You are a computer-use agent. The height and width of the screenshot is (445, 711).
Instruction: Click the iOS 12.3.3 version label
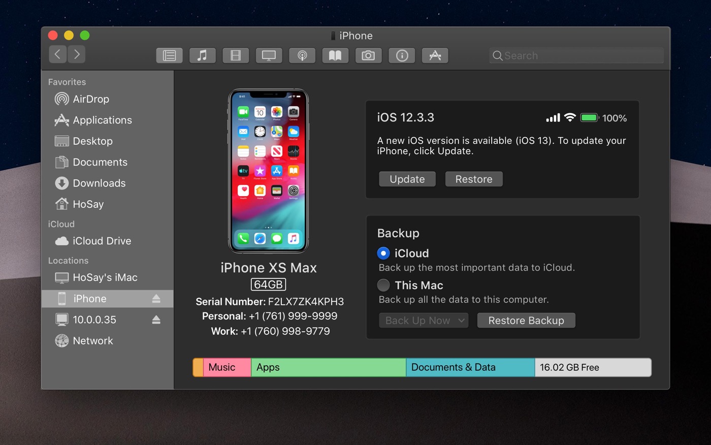point(405,117)
